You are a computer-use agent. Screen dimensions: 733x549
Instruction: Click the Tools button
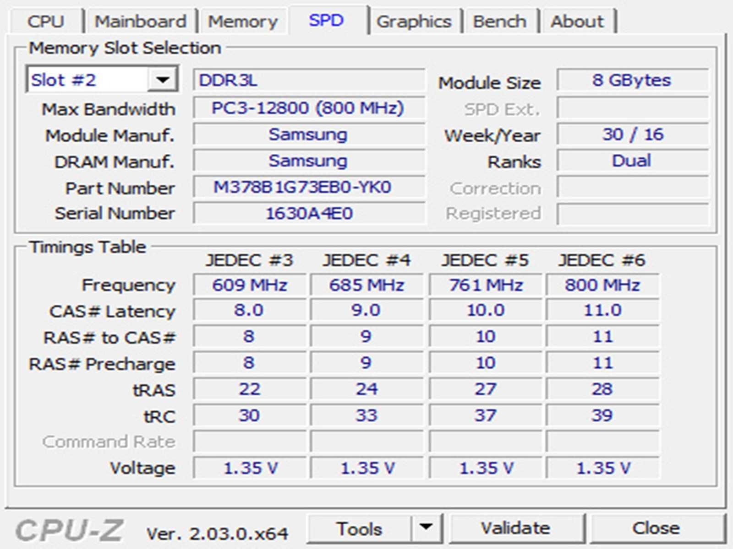pyautogui.click(x=359, y=529)
